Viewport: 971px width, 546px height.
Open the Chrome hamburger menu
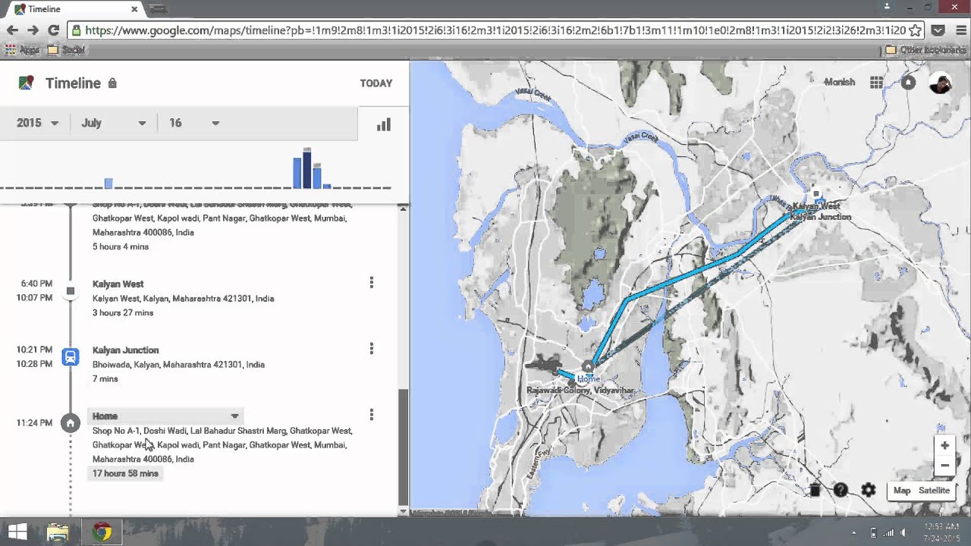click(x=961, y=30)
